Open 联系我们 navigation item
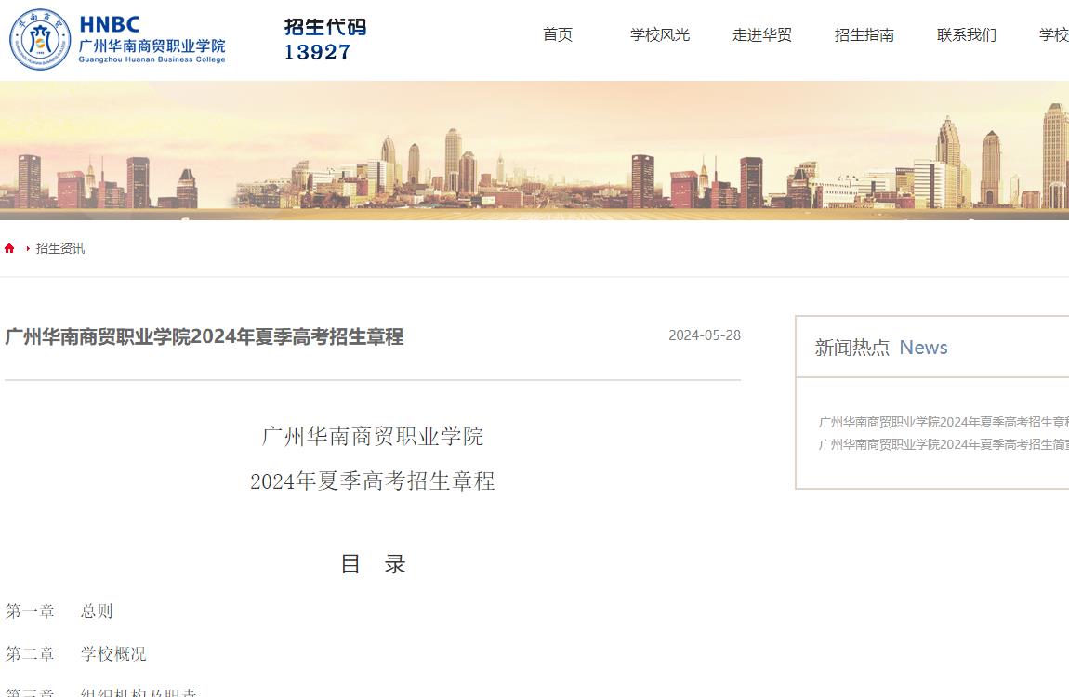 tap(967, 34)
